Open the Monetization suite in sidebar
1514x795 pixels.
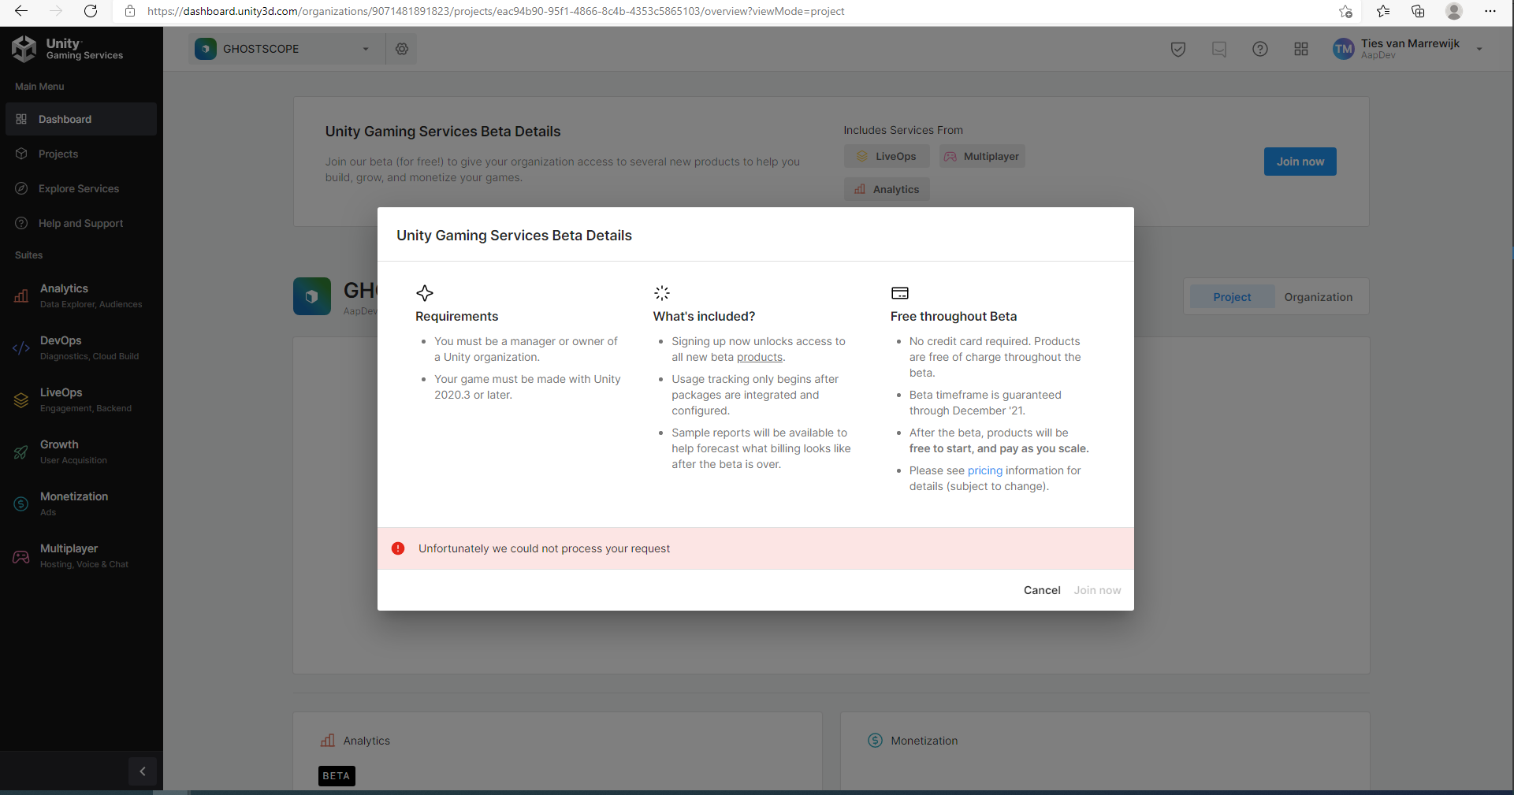tap(81, 503)
